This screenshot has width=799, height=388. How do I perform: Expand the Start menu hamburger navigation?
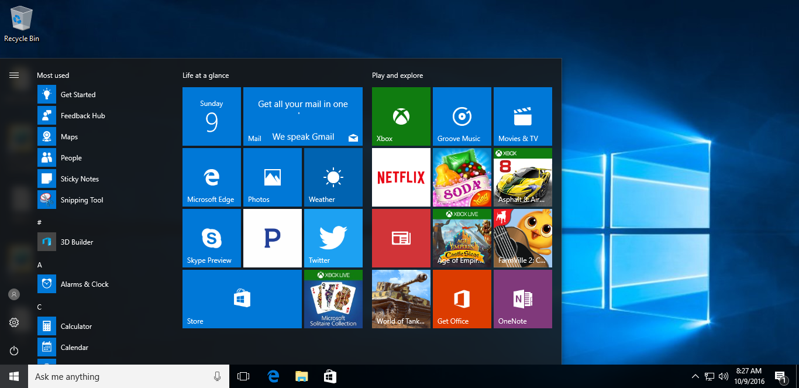(x=14, y=75)
